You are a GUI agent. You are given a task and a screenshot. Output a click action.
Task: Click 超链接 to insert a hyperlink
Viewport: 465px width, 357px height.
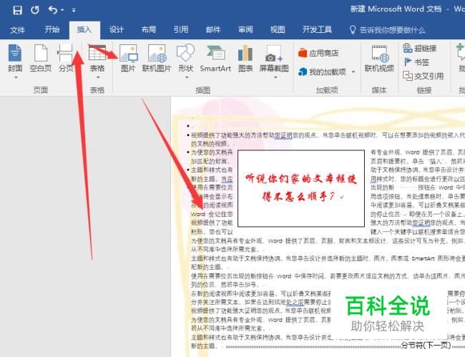click(x=420, y=48)
